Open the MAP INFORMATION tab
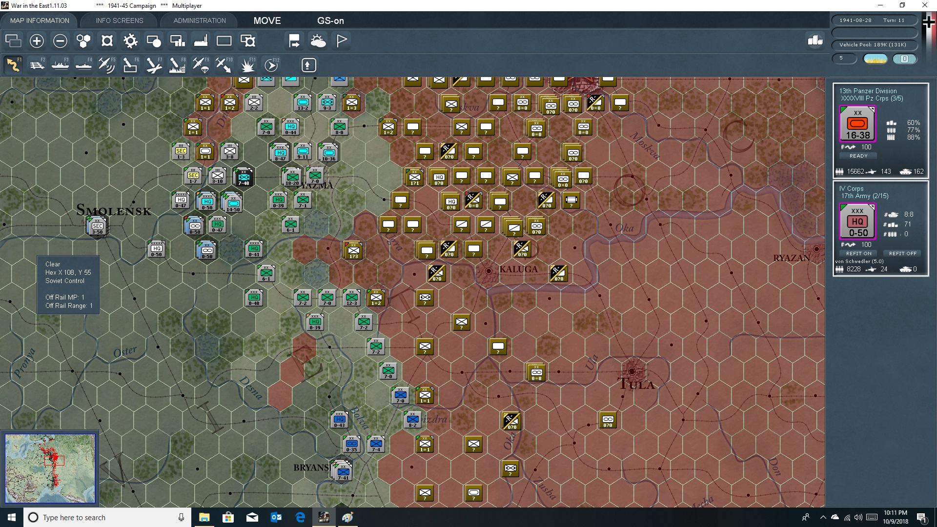 [40, 20]
